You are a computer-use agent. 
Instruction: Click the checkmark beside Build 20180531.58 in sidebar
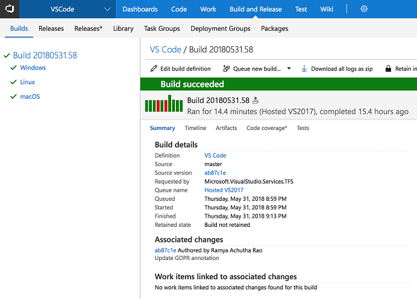[7, 55]
